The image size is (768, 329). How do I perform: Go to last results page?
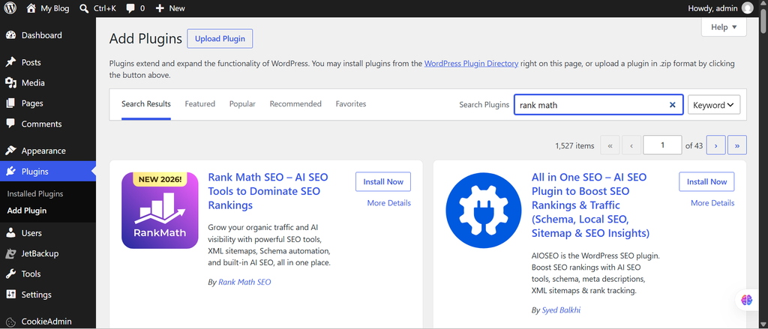tap(737, 145)
